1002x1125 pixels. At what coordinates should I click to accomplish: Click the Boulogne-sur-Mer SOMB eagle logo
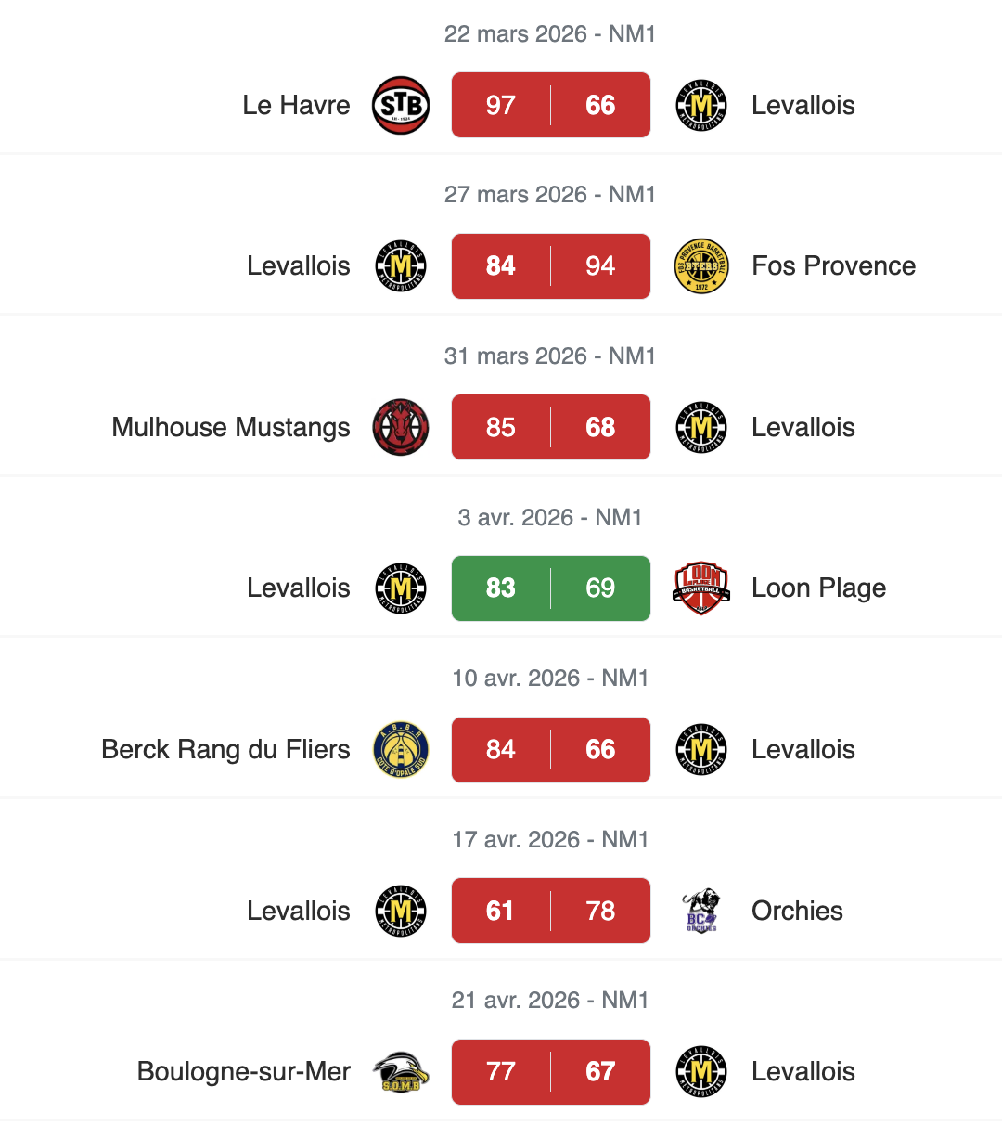(401, 1072)
